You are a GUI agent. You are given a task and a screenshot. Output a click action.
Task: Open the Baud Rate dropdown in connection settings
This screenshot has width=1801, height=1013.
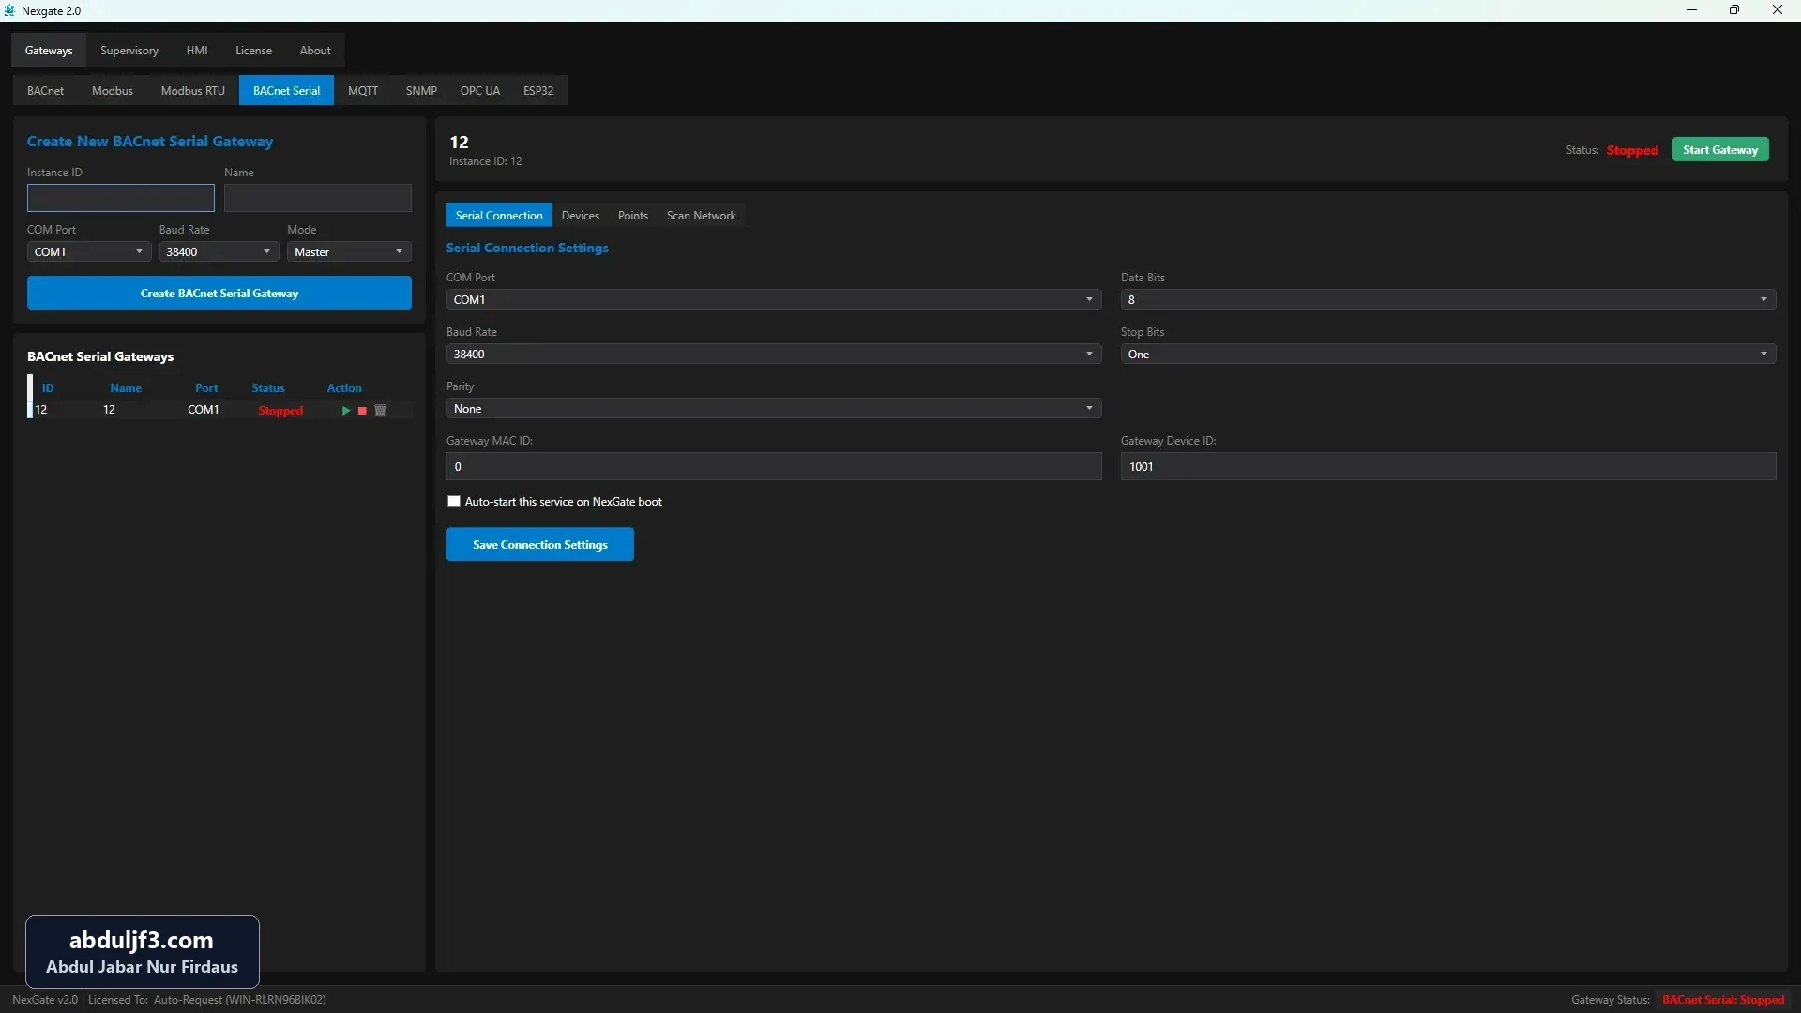tap(774, 355)
